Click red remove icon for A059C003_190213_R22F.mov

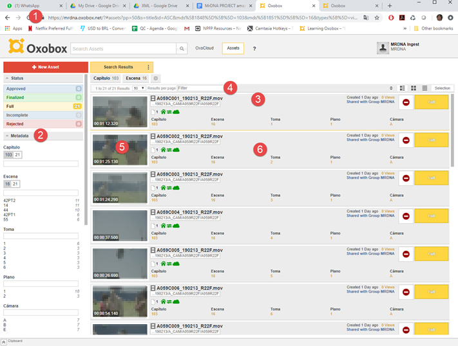point(406,178)
